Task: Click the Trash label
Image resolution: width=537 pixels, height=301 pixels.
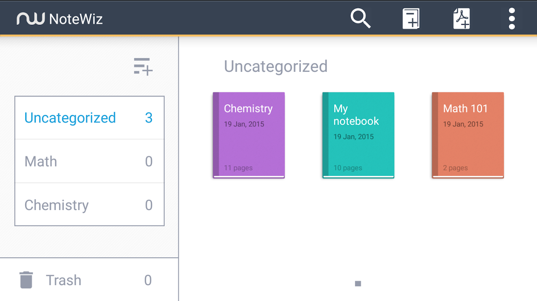Action: click(x=64, y=280)
